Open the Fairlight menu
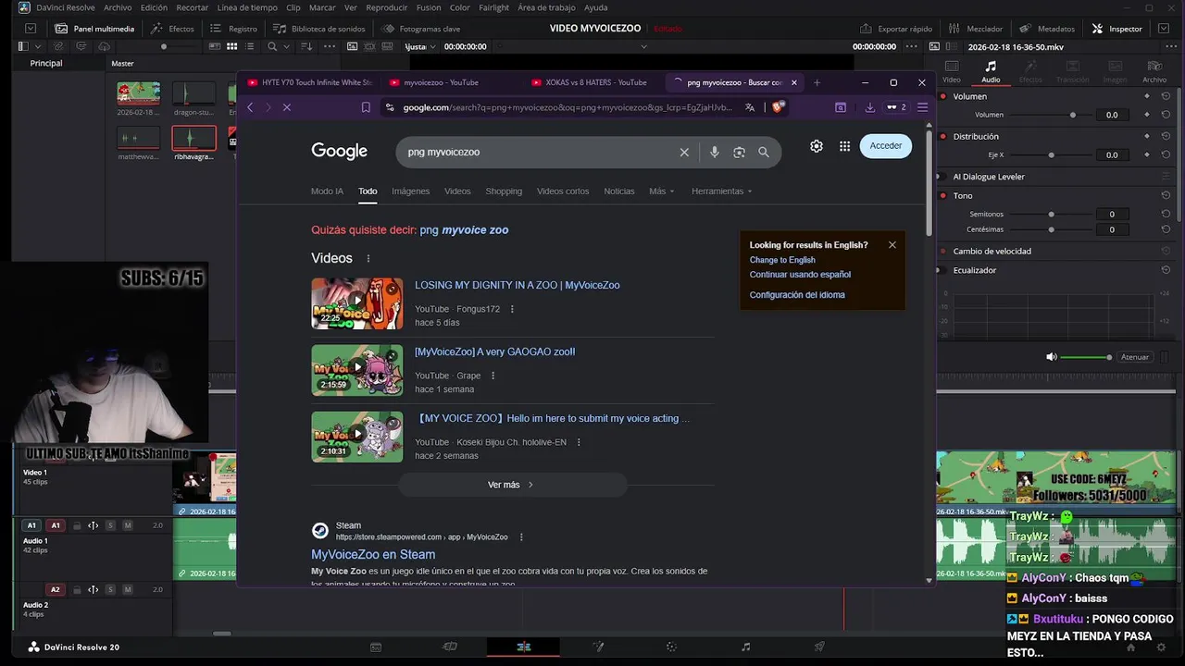Viewport: 1185px width, 666px height. (x=493, y=7)
